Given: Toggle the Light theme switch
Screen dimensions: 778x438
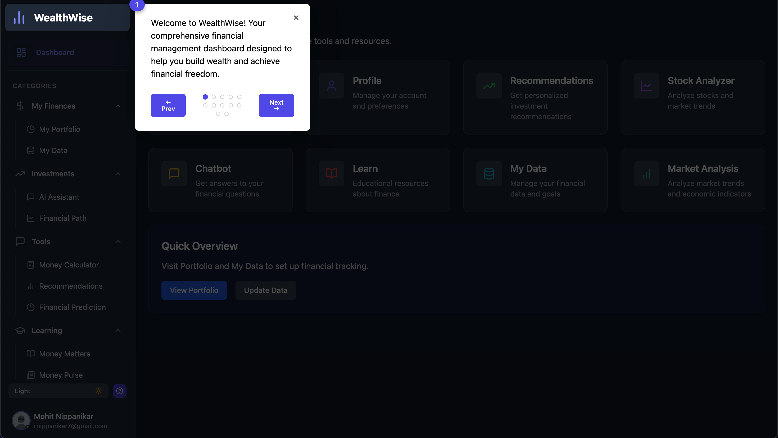Looking at the screenshot, I should pos(58,391).
